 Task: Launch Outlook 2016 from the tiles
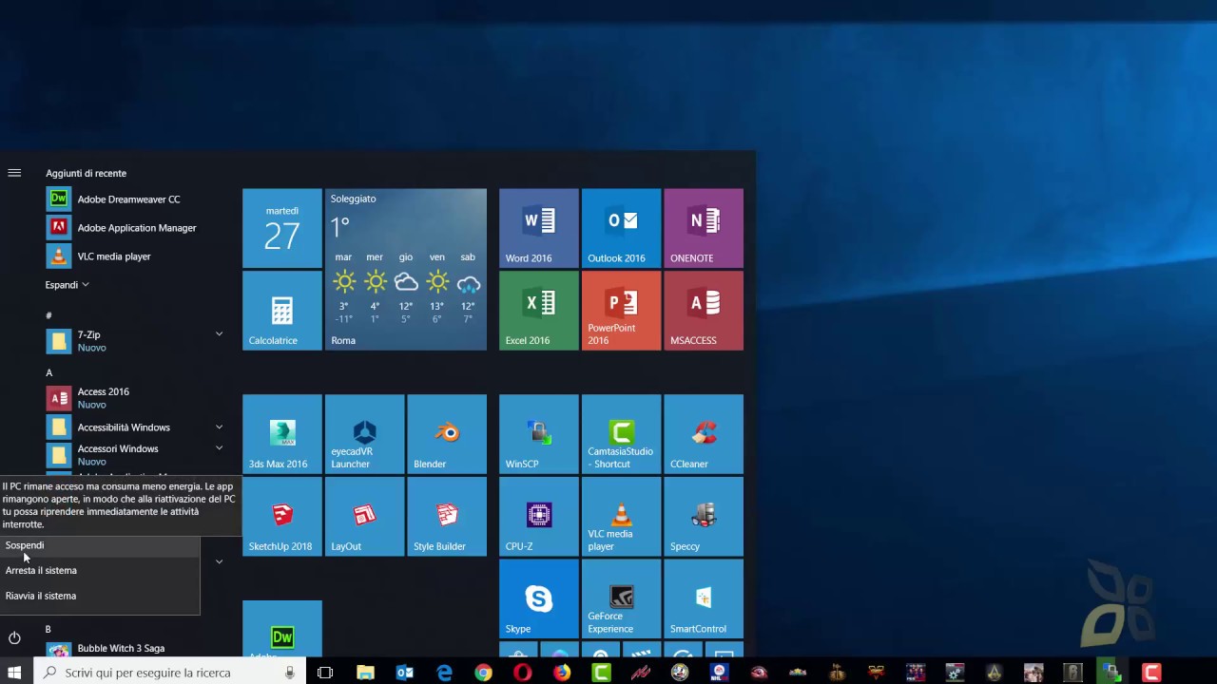[x=621, y=228]
